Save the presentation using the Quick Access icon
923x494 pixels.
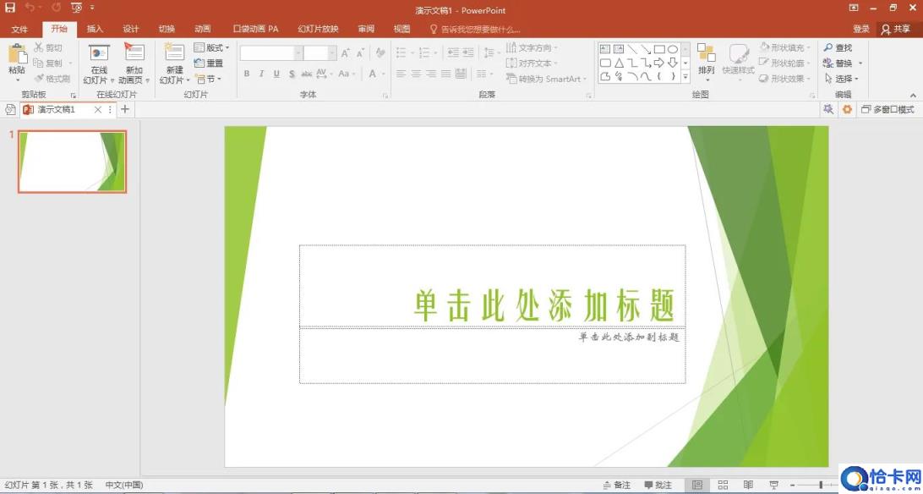[10, 8]
